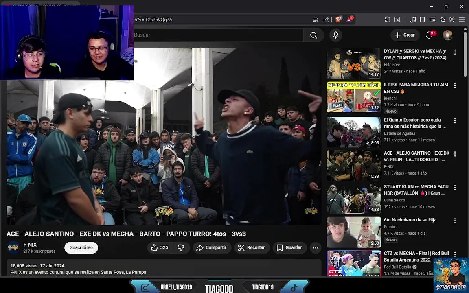
Task: Open CTZ vs MECHA Red Bull thumbnail
Action: pos(354,263)
